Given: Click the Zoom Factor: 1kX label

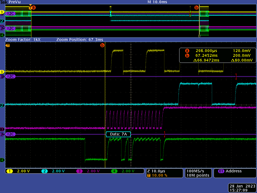Looking at the screenshot, I should [x=23, y=40].
